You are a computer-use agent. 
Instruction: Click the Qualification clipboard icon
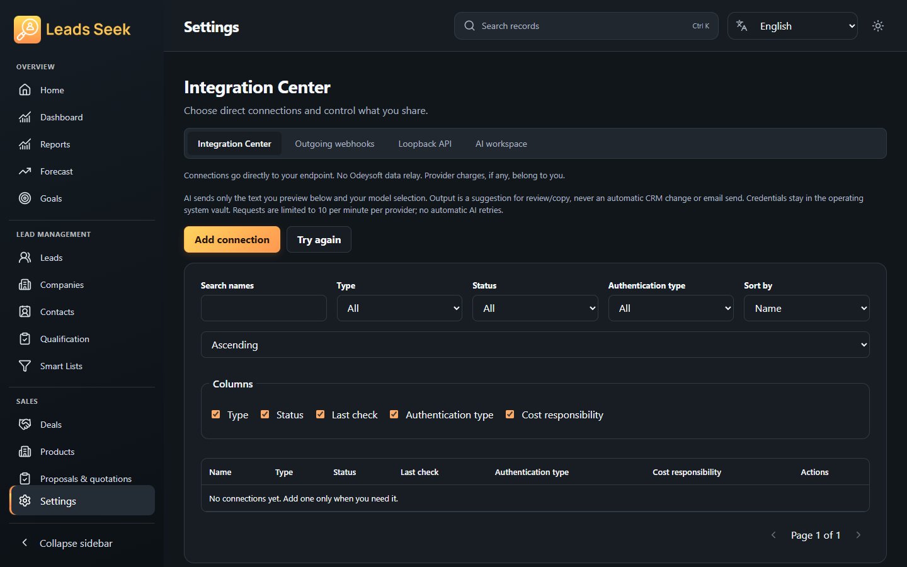coord(25,339)
